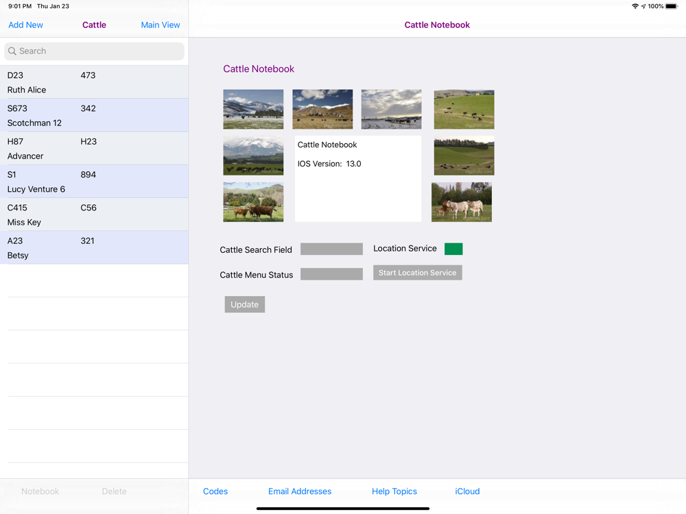Tap the white cows with calf photo
Screen dimensions: 686x514
tap(462, 202)
